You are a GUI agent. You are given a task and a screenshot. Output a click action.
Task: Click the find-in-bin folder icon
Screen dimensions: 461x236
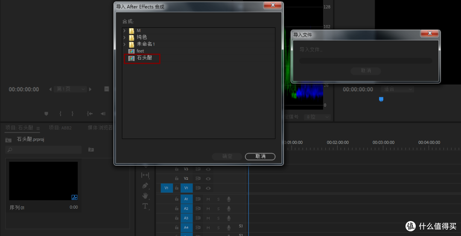[x=91, y=150]
